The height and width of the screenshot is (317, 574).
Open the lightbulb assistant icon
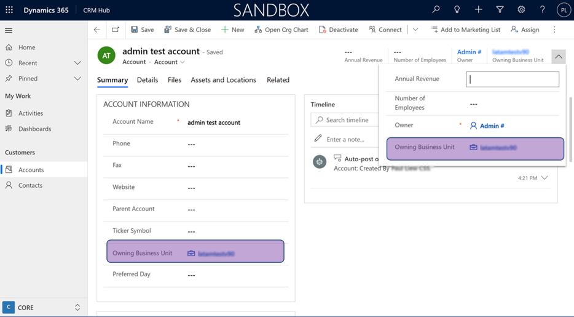pyautogui.click(x=457, y=9)
